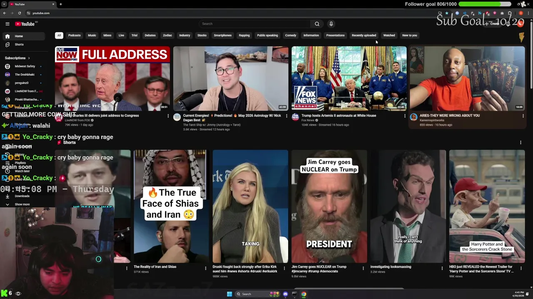
Task: Select the Zodiac filter chip
Action: (167, 35)
